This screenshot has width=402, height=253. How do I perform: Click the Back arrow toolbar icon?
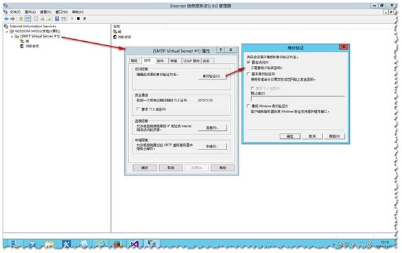pyautogui.click(x=6, y=19)
